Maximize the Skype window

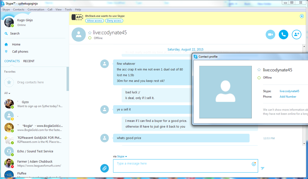coord(292,2)
